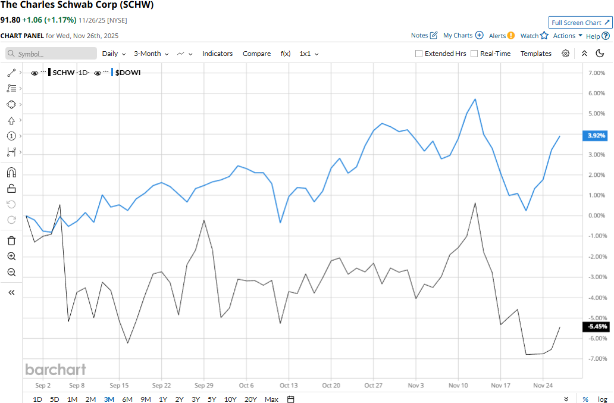
Task: Select the 1Y time range
Action: pos(163,399)
